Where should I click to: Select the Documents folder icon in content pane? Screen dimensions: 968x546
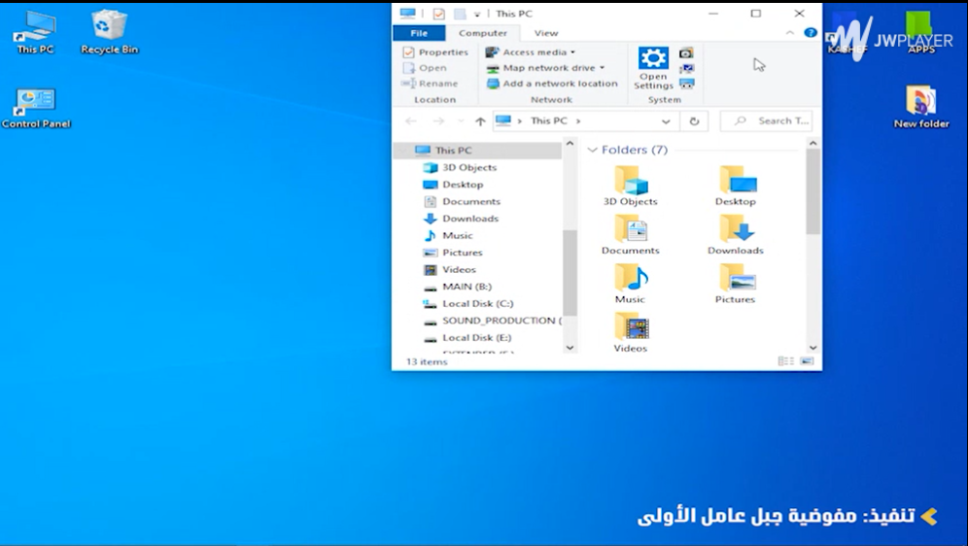pyautogui.click(x=631, y=234)
